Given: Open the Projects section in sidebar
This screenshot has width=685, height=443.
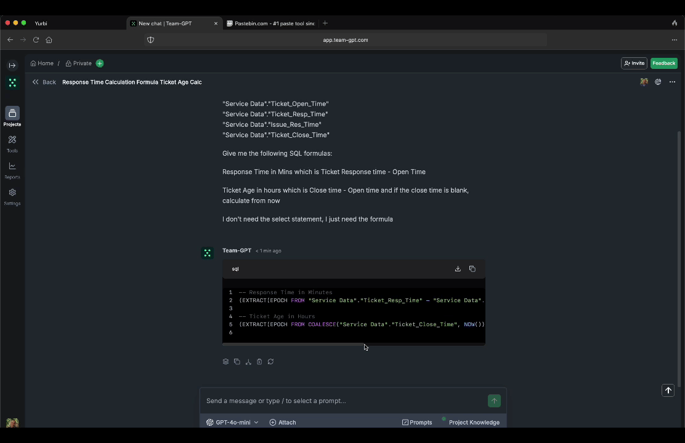Looking at the screenshot, I should tap(12, 116).
